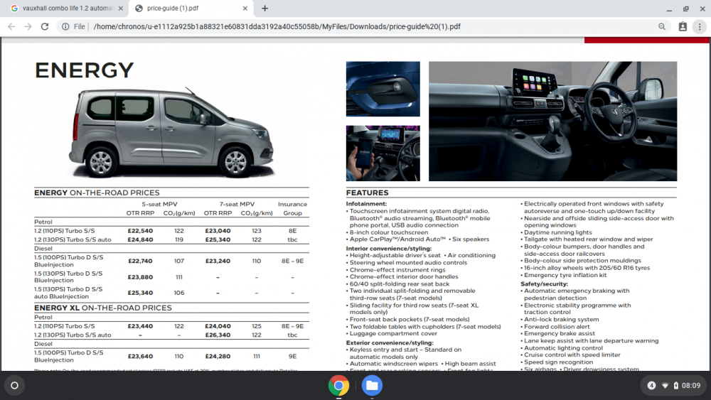Click the XL price £24,280
The image size is (711, 400).
pos(218,357)
